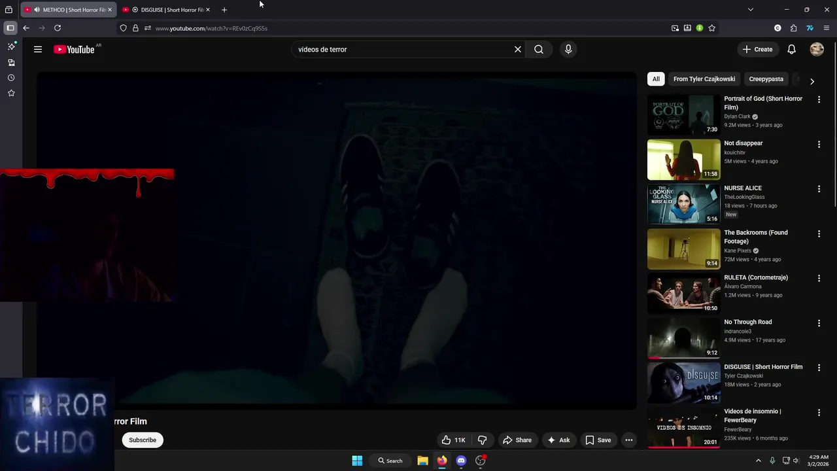Open the YouTube guide hamburger menu
Screen dimensions: 837x471
pyautogui.click(x=38, y=49)
